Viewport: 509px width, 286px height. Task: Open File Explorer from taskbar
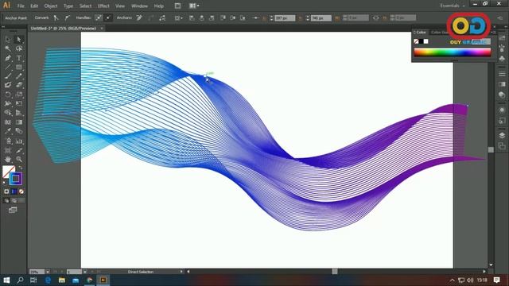tap(62, 280)
